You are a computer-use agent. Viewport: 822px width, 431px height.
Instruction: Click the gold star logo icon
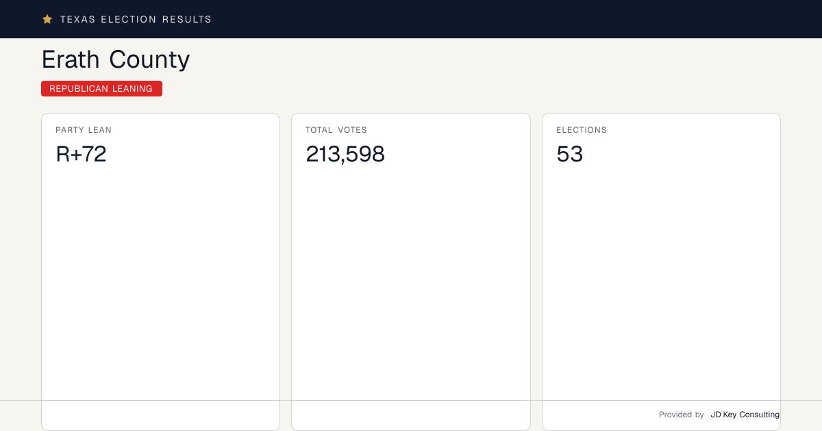pyautogui.click(x=47, y=19)
